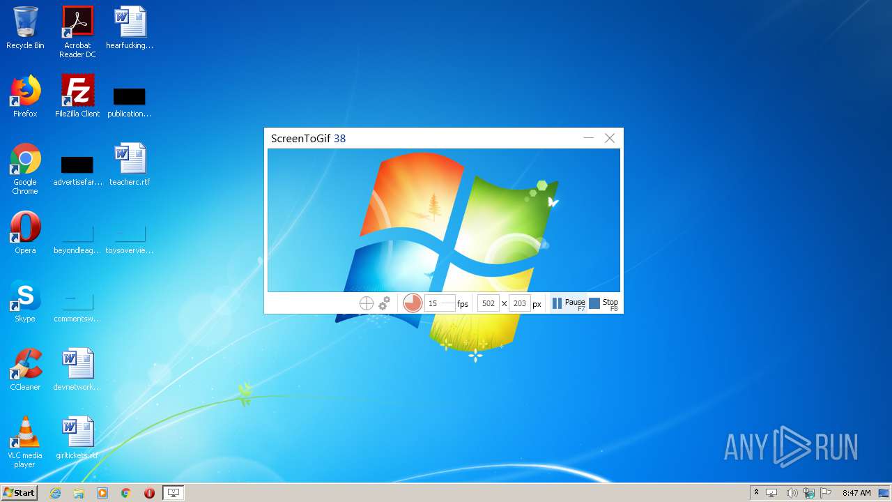This screenshot has height=502, width=892.
Task: Click the Show desktop button
Action: pyautogui.click(x=884, y=493)
